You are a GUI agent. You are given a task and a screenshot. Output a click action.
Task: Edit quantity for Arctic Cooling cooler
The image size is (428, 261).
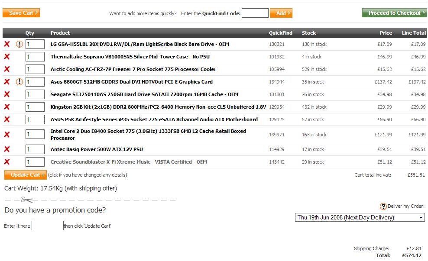tap(35, 69)
